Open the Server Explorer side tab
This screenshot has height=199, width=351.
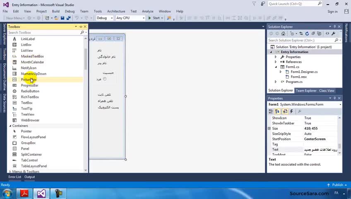(5, 34)
